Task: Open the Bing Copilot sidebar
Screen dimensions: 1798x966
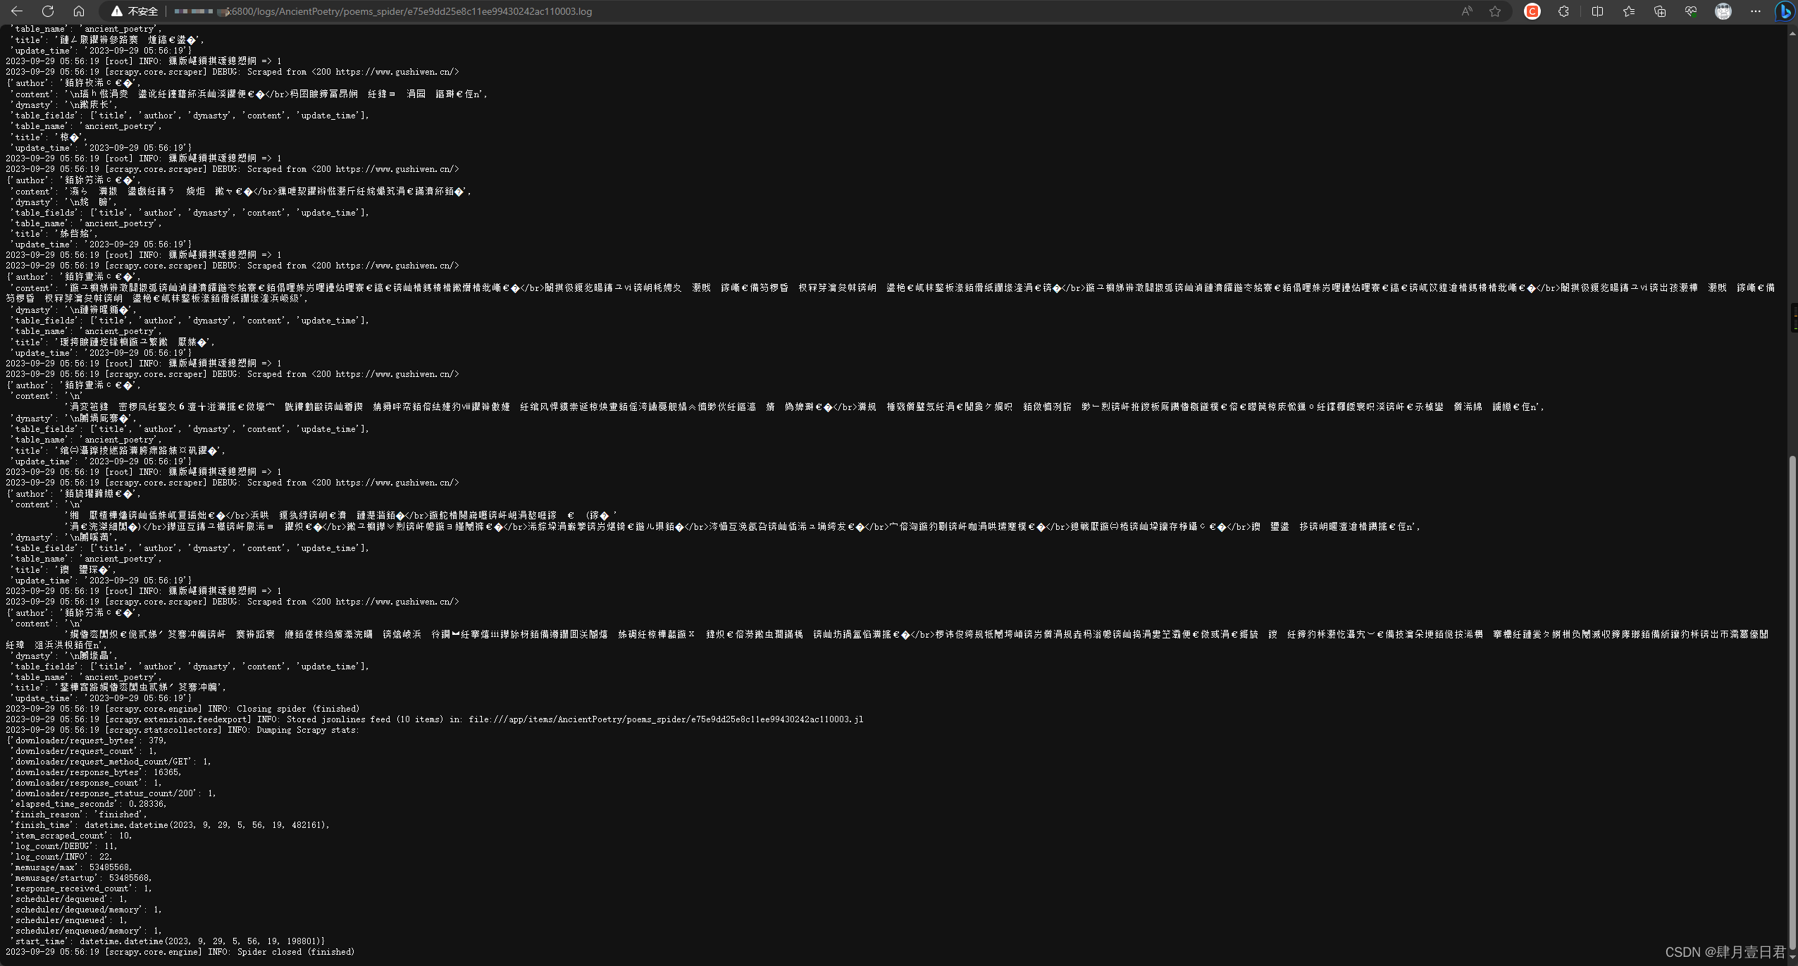Action: [1784, 11]
